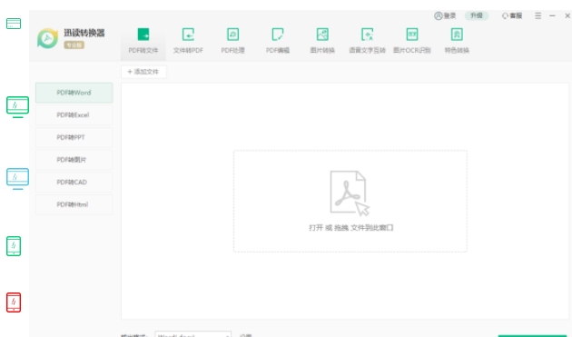The width and height of the screenshot is (572, 337).
Task: Open the PDF处理 tool icon
Action: (x=232, y=35)
